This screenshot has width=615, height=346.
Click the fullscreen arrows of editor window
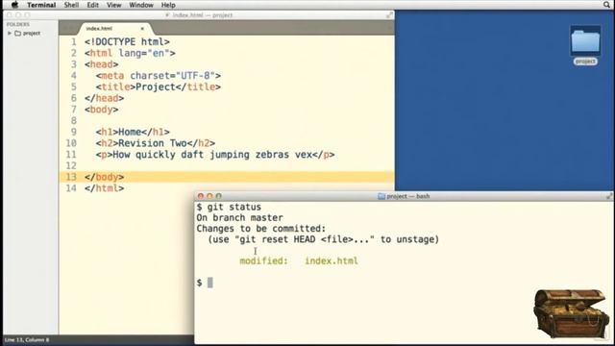point(389,15)
